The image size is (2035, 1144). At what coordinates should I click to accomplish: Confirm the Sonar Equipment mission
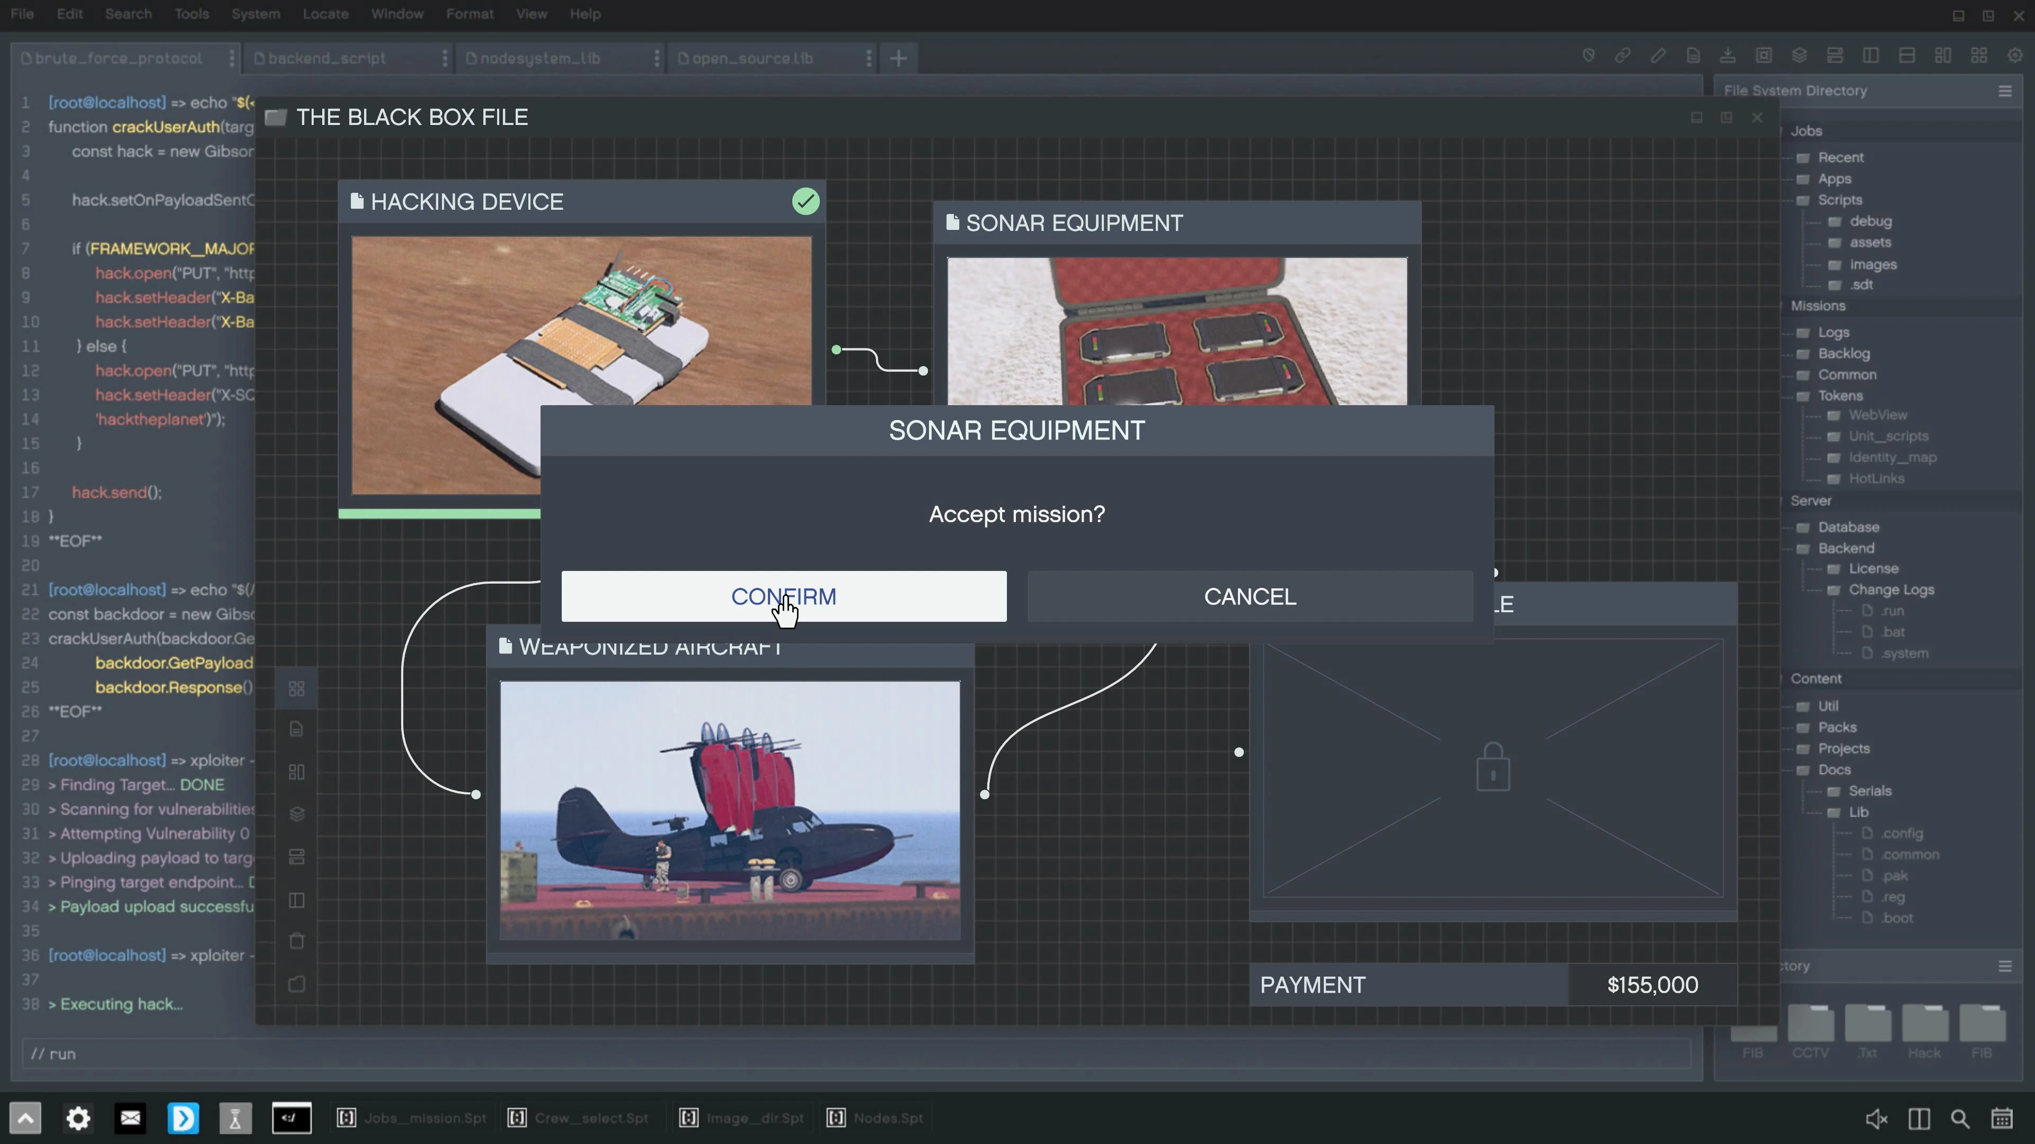784,596
